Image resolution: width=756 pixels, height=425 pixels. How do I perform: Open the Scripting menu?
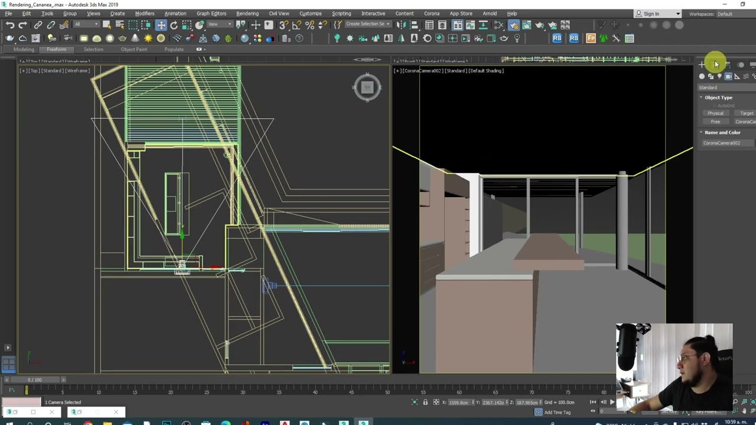(x=341, y=14)
